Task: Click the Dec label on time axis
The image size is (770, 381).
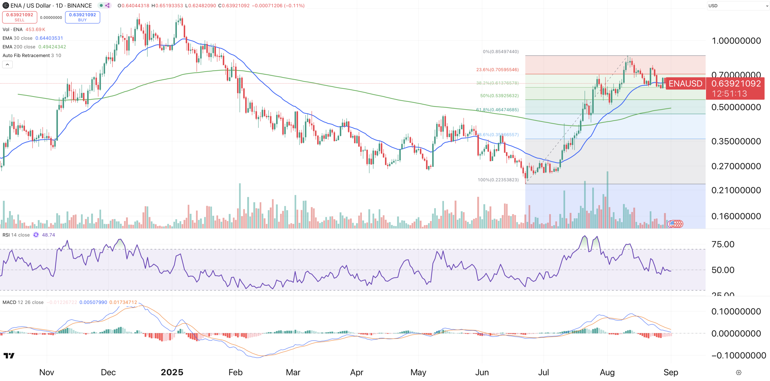Action: tap(108, 372)
